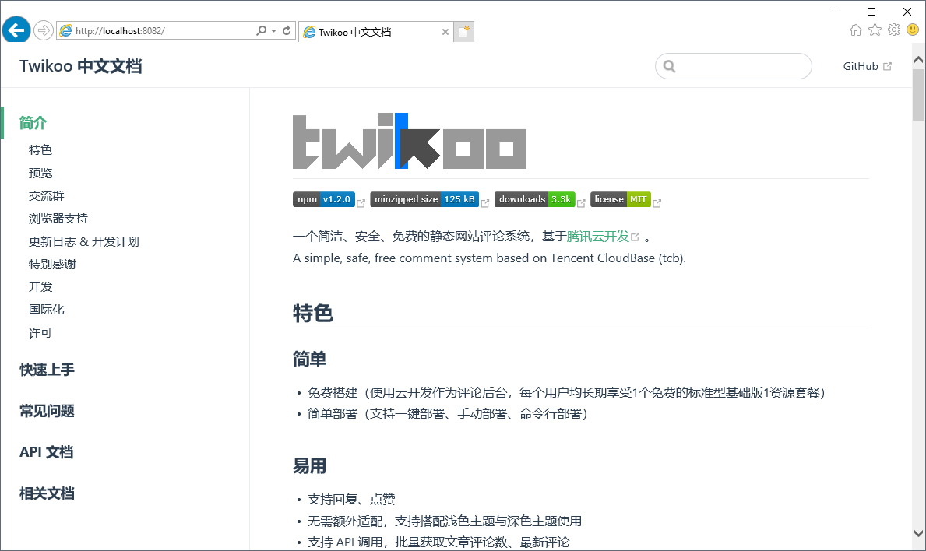Click the vertical scrollbar thumb
The image size is (926, 551).
[x=918, y=94]
